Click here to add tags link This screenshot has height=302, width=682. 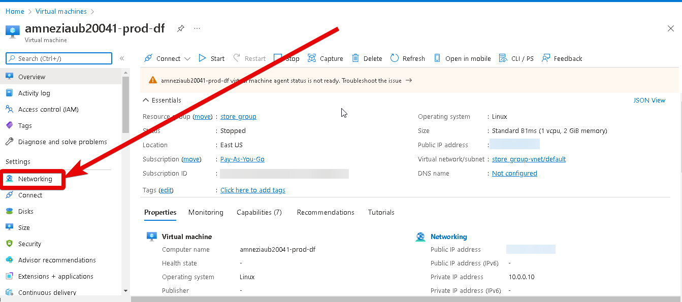253,190
